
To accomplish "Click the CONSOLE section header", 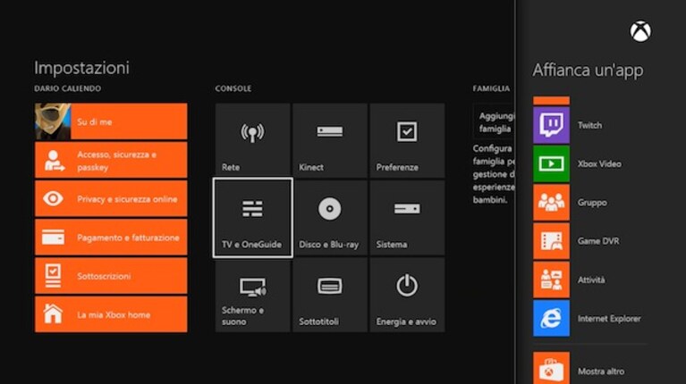I will [x=233, y=88].
